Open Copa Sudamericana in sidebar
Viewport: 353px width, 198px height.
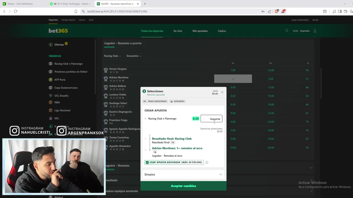(66, 88)
